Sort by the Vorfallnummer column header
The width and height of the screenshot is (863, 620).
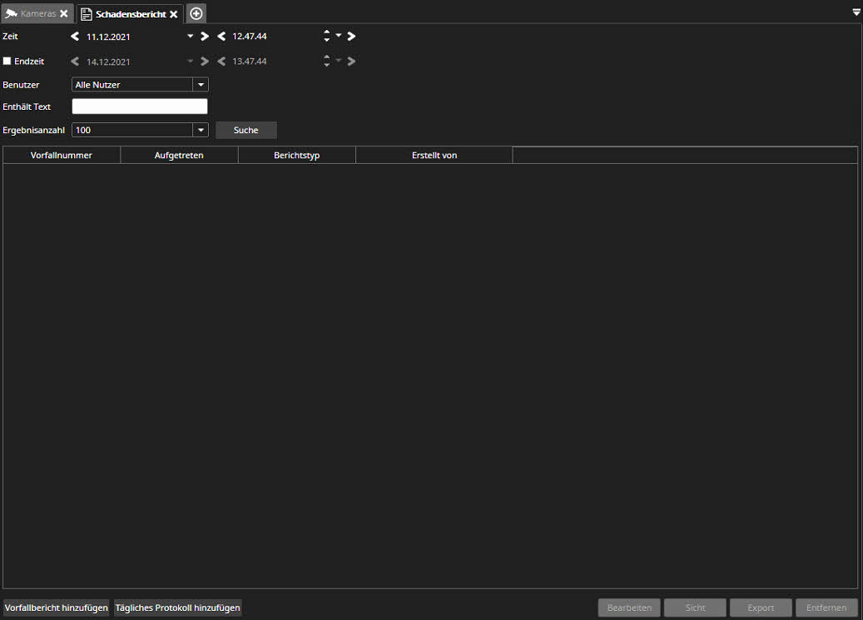(x=62, y=156)
